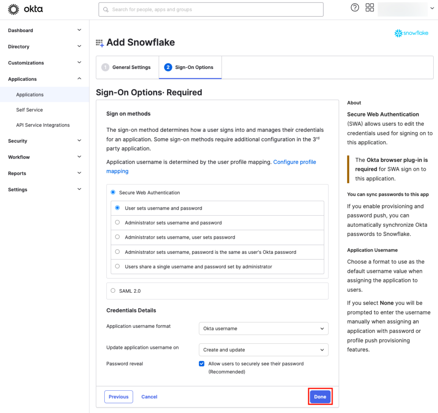
Task: Click the step 2 circle indicator
Action: pos(167,67)
